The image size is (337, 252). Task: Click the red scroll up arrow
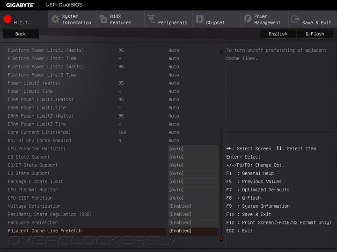221,51
